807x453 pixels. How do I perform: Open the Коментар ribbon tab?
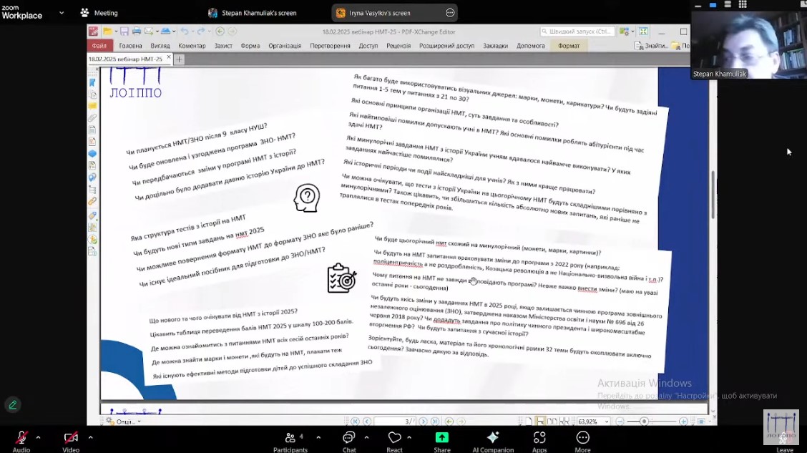tap(192, 46)
